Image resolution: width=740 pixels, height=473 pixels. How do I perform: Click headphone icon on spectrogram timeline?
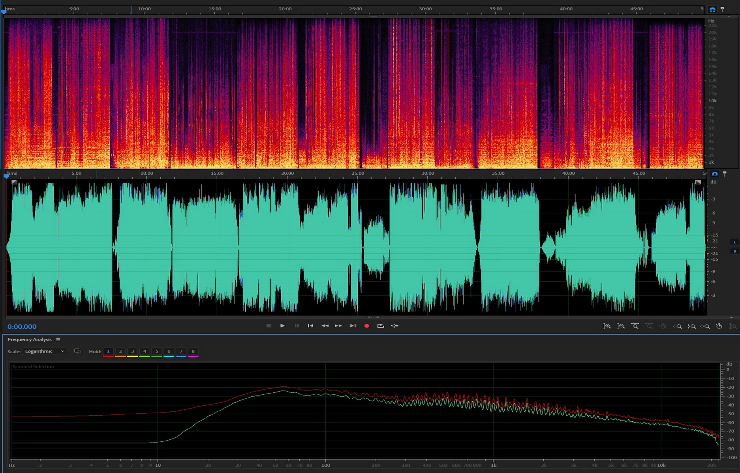(712, 9)
